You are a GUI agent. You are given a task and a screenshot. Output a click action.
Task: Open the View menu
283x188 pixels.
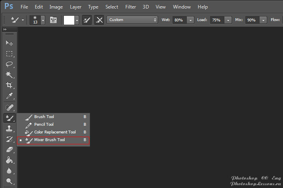[161, 7]
